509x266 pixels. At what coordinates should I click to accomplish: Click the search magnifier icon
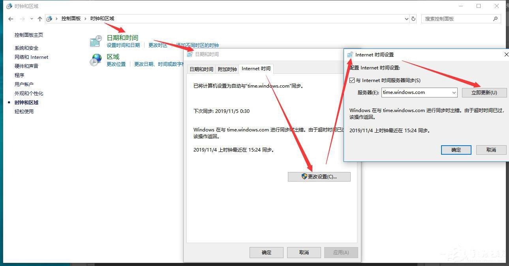click(x=495, y=19)
